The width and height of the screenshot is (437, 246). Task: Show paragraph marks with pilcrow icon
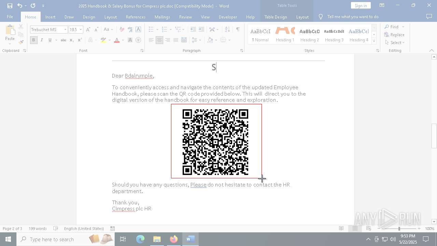pyautogui.click(x=238, y=30)
